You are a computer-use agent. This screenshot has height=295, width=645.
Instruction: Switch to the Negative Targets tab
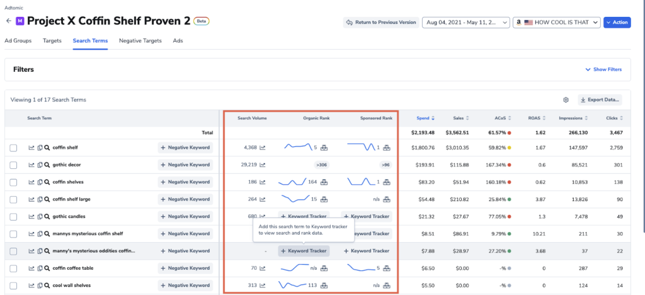pyautogui.click(x=140, y=41)
